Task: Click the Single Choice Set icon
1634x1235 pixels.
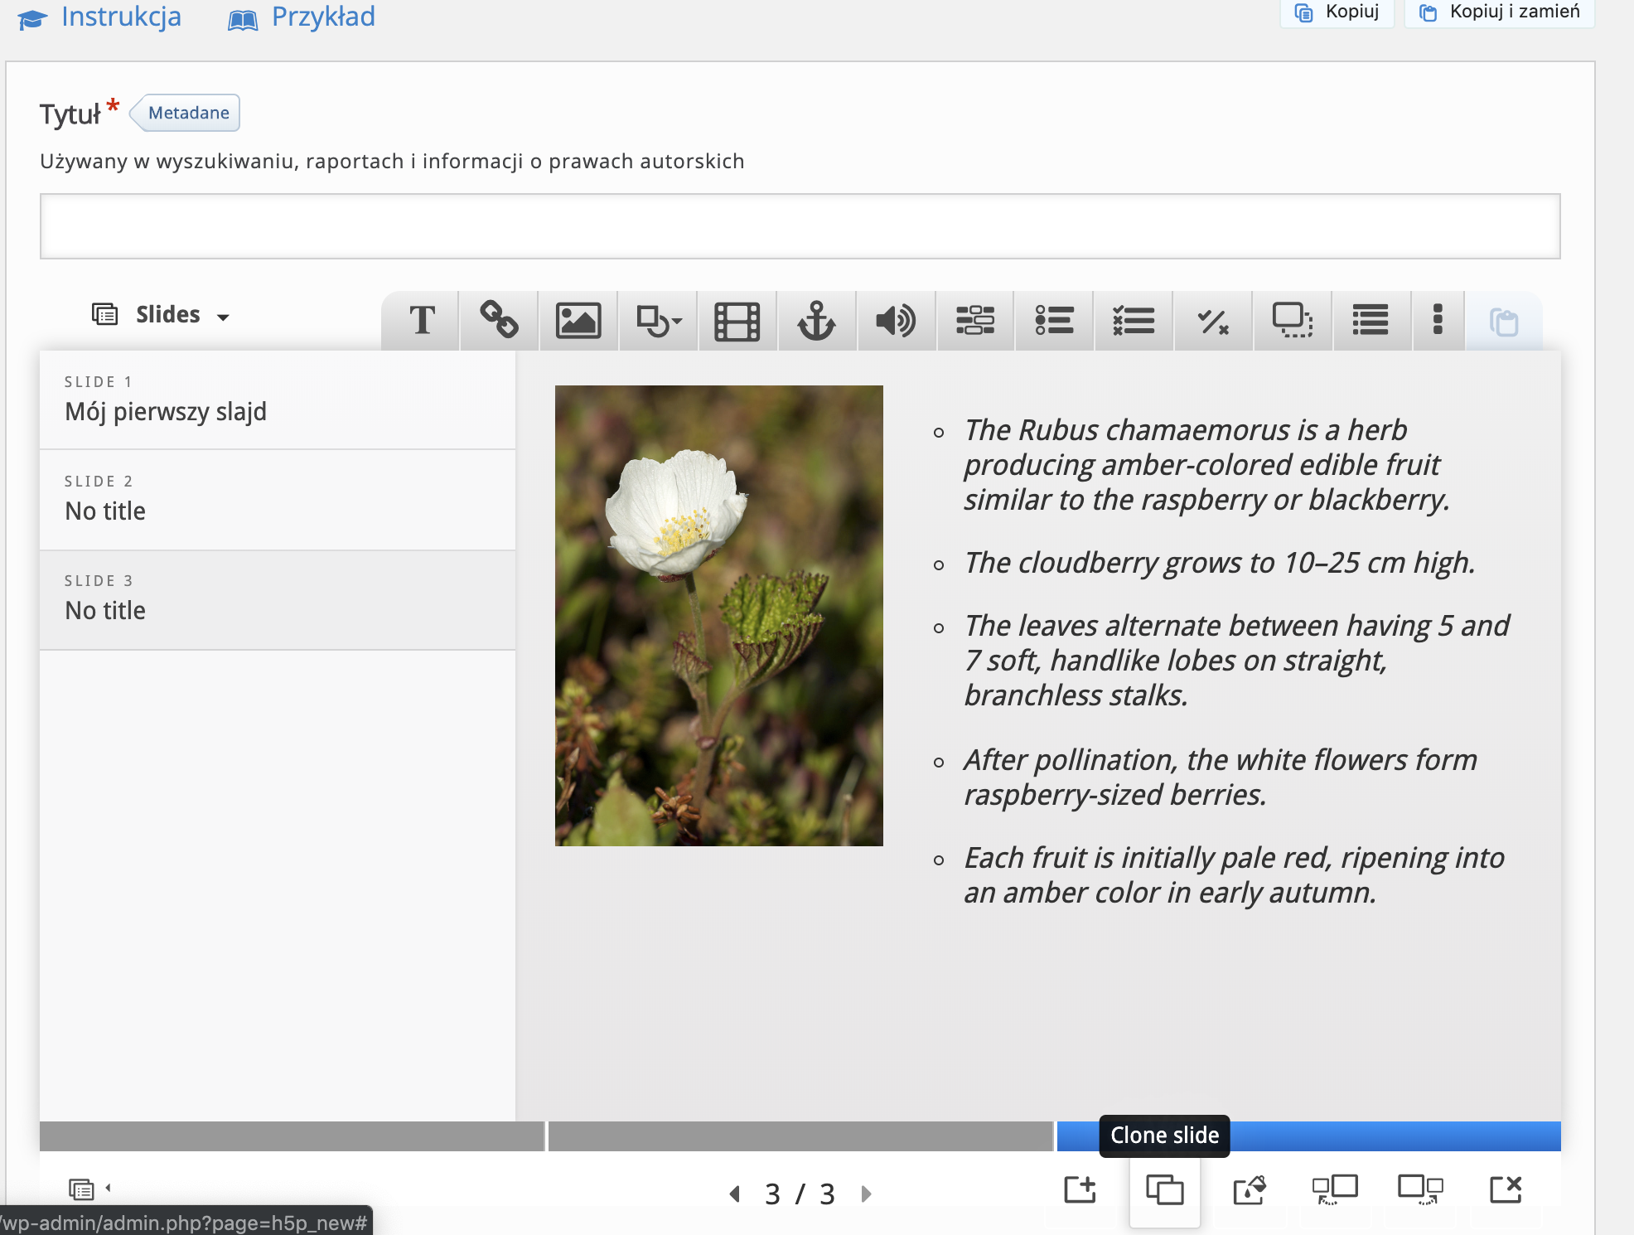Action: click(x=1055, y=321)
